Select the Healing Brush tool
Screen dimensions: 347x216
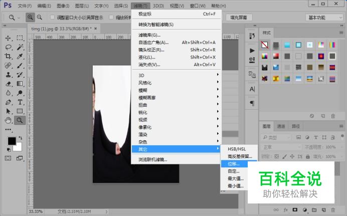[x=8, y=66]
